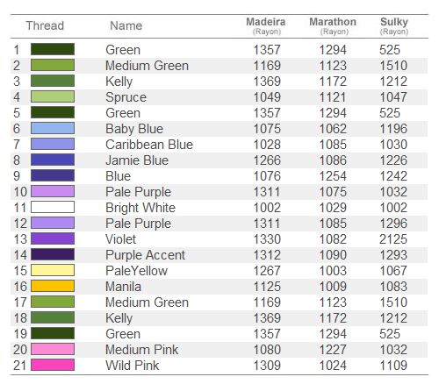Select Madeira code 1330 for Violet

click(x=267, y=239)
